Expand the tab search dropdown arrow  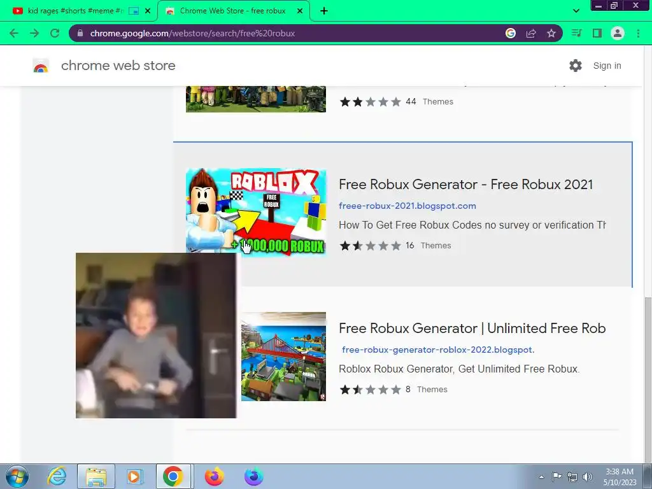pyautogui.click(x=576, y=11)
